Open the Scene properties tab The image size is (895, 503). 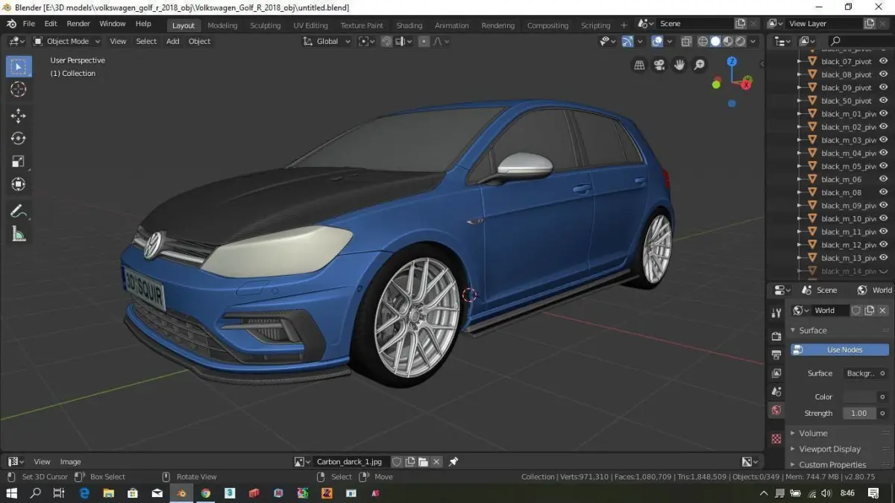(776, 391)
